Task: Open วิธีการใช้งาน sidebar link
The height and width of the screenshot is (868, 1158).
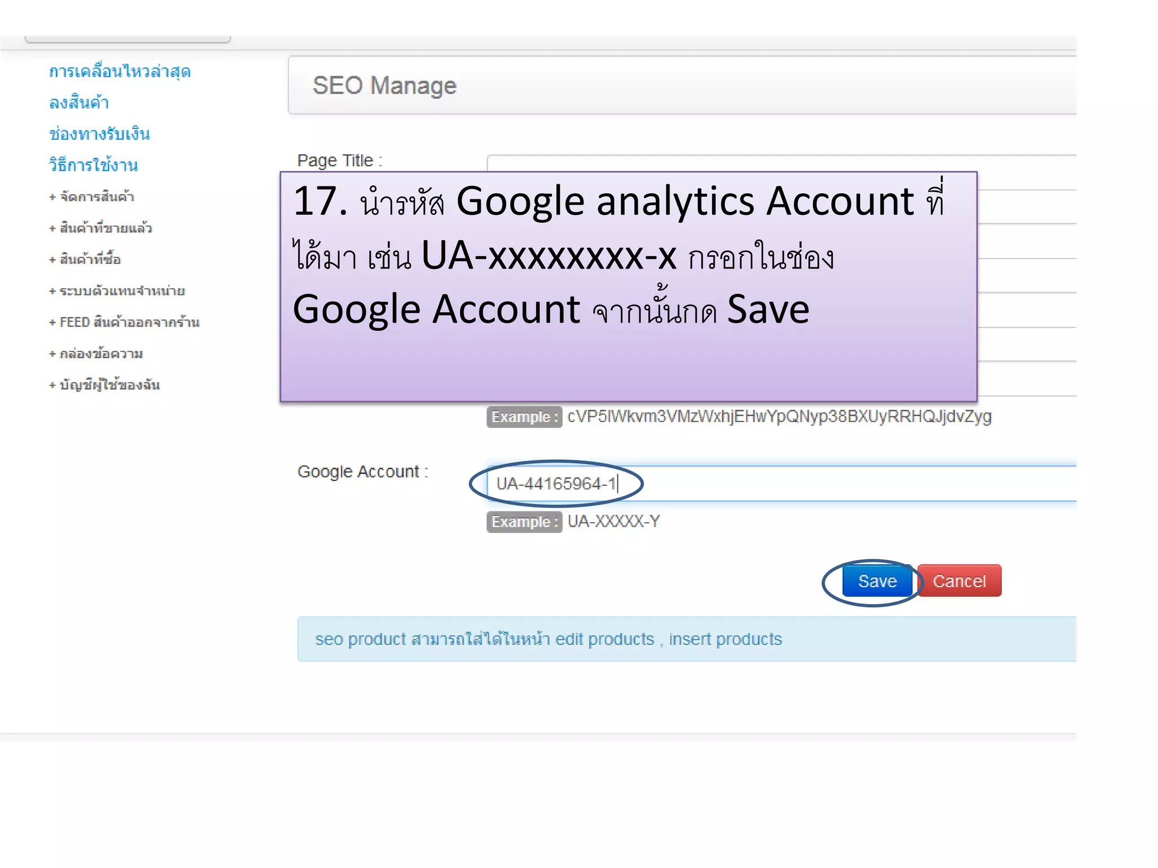Action: coord(93,165)
